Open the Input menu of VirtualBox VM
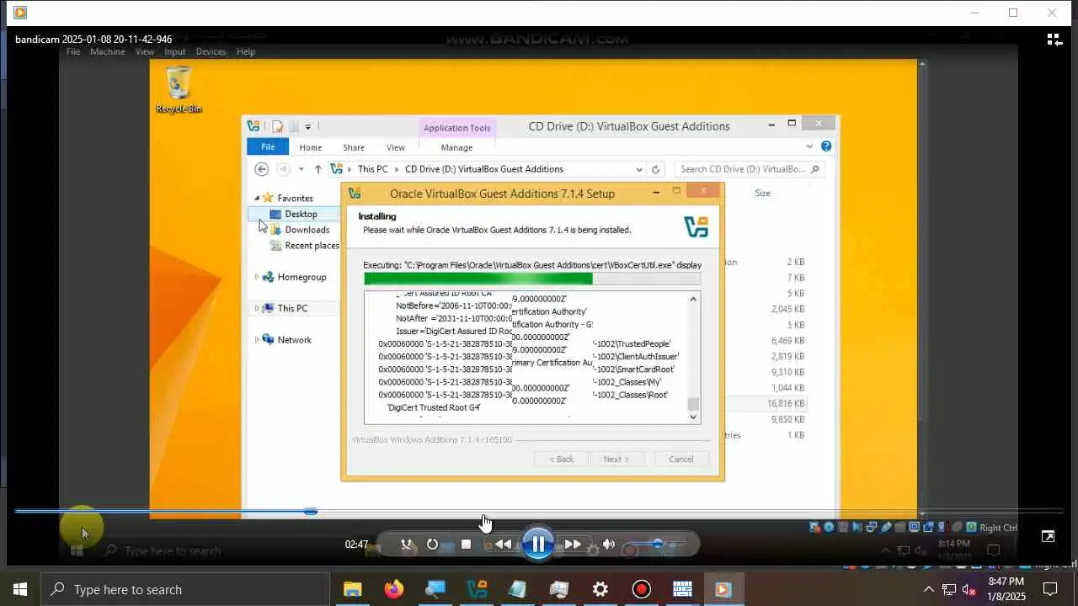1078x606 pixels. [175, 51]
